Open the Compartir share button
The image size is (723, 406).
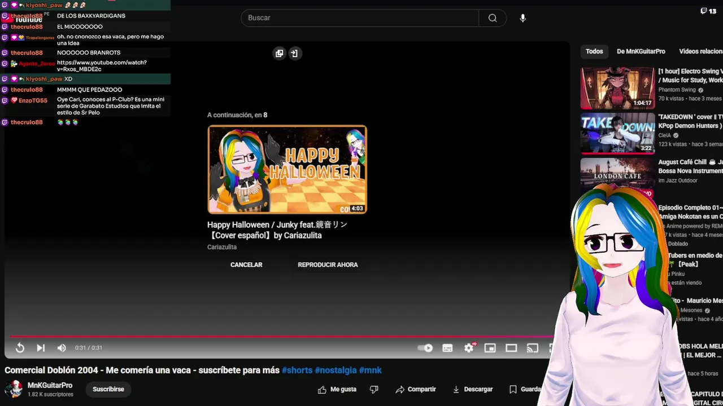click(416, 389)
